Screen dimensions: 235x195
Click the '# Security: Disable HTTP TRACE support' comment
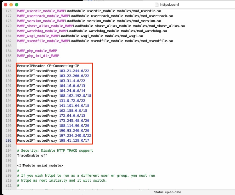(55, 150)
